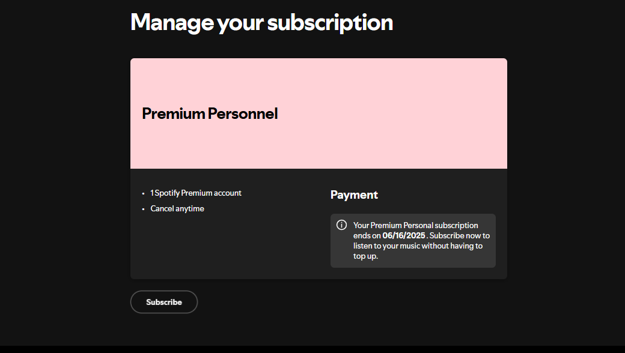Click the word Manage in page heading

click(x=172, y=23)
